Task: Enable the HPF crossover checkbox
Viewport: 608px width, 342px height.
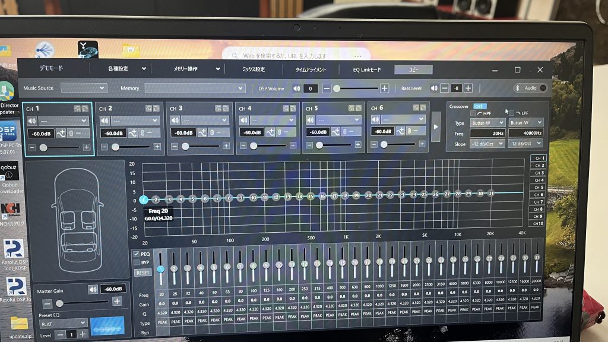Action: (x=473, y=113)
